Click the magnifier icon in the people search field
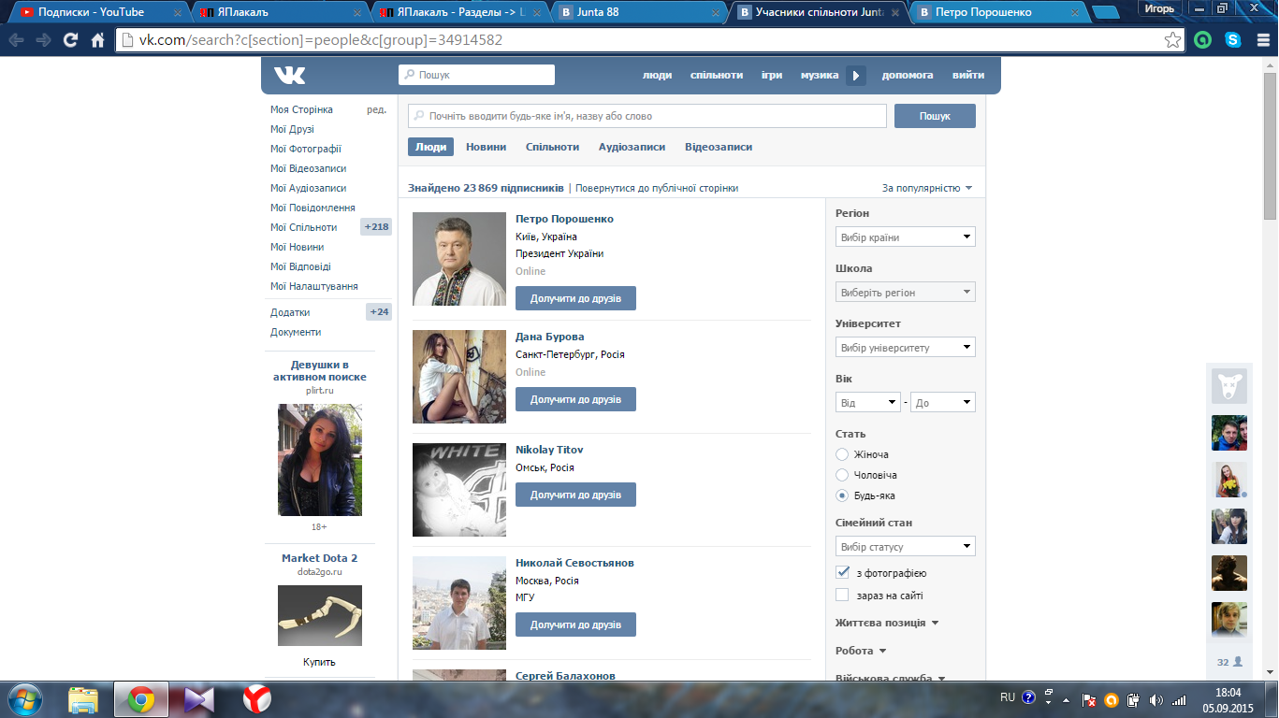Screen dimensions: 1279x718 (419, 116)
